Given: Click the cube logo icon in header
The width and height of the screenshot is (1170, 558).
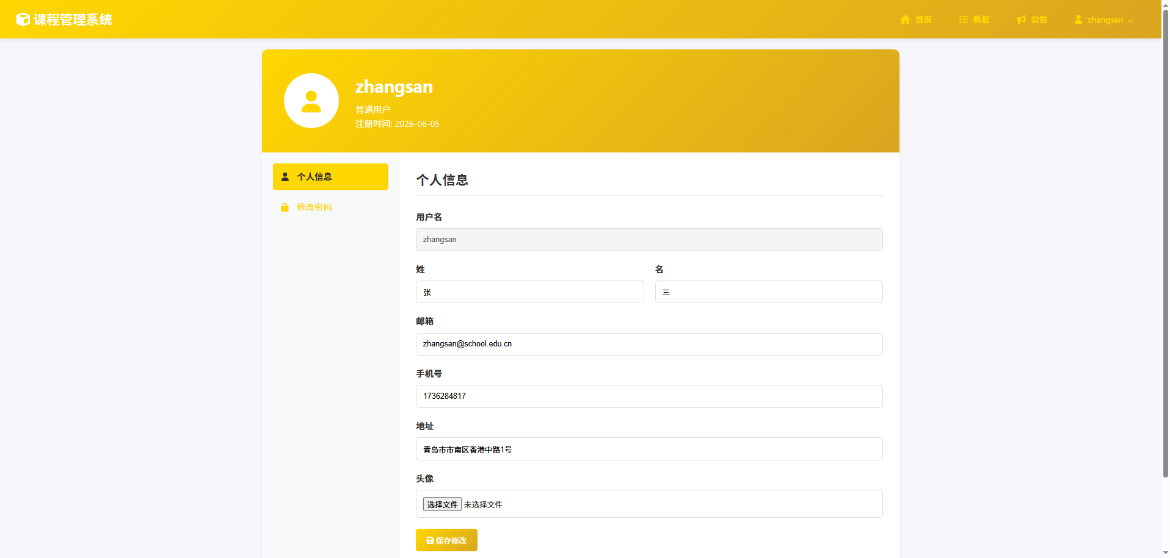Looking at the screenshot, I should pyautogui.click(x=23, y=20).
